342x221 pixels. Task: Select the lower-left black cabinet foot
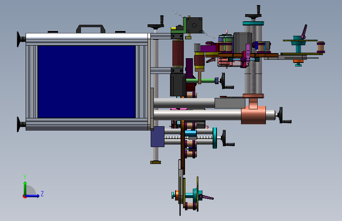pos(21,124)
